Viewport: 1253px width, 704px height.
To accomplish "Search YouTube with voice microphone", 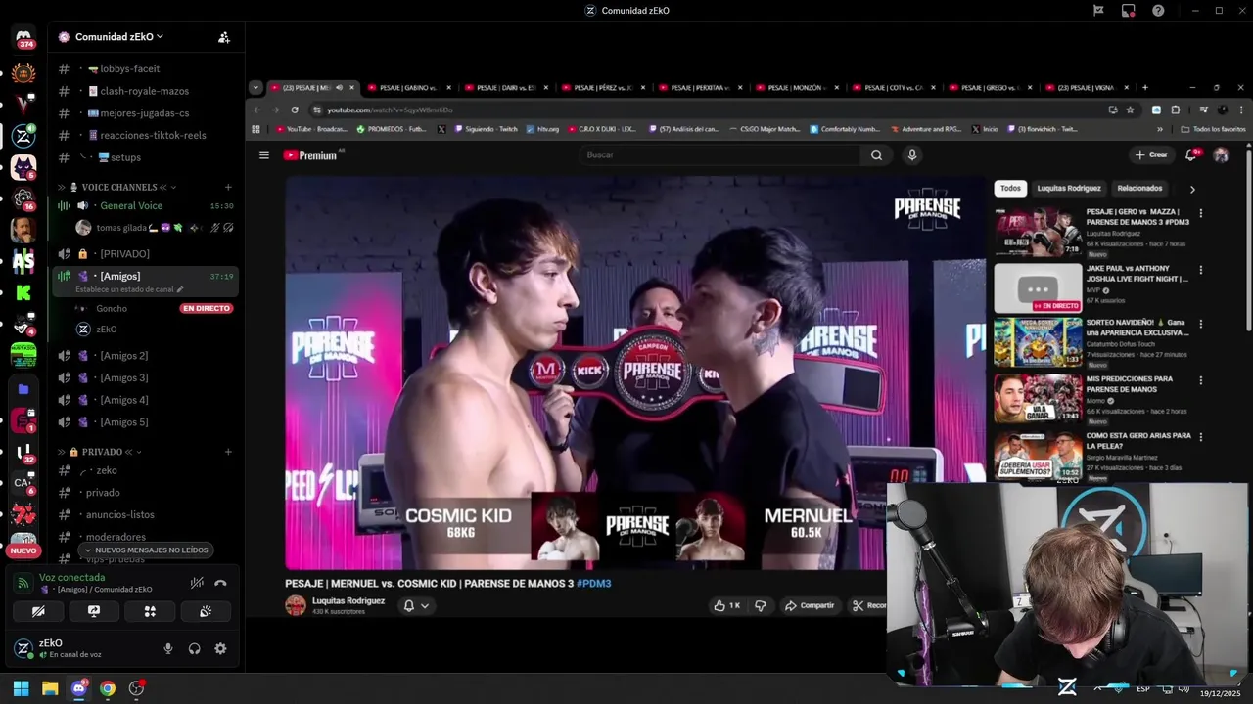I will click(912, 154).
